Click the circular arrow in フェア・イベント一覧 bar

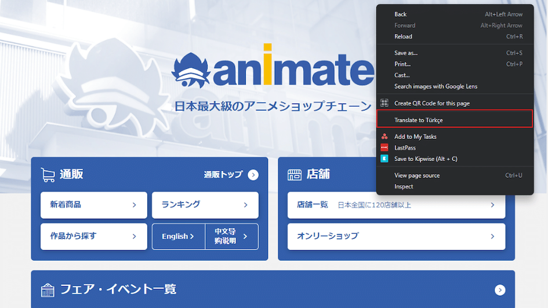coord(500,290)
